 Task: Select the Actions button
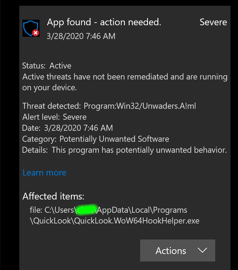click(171, 250)
